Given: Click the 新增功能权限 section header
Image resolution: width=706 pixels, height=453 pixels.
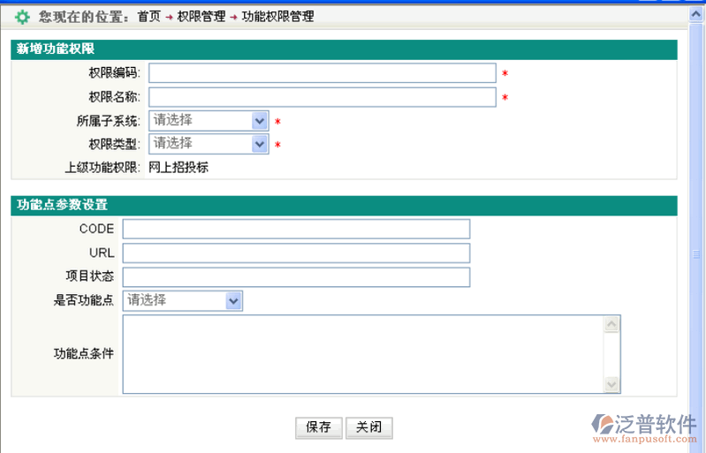Looking at the screenshot, I should tap(344, 49).
